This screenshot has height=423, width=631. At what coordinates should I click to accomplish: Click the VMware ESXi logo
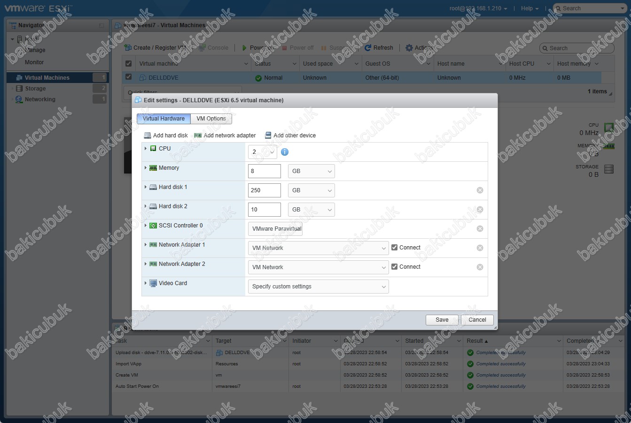pyautogui.click(x=38, y=8)
